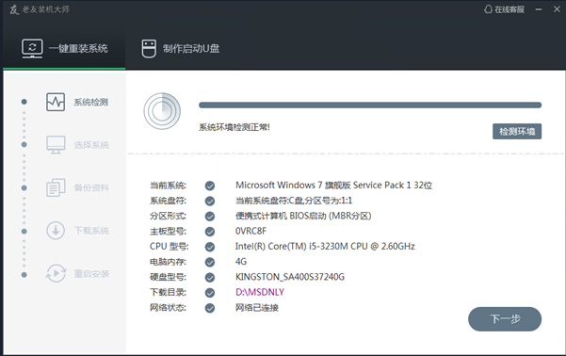Select the 系统检测 pulse icon

pos(56,102)
